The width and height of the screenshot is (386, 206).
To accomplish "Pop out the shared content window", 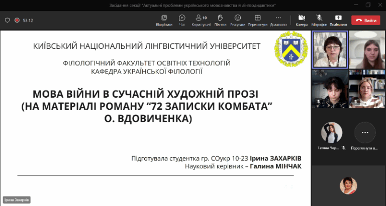I will tap(164, 20).
